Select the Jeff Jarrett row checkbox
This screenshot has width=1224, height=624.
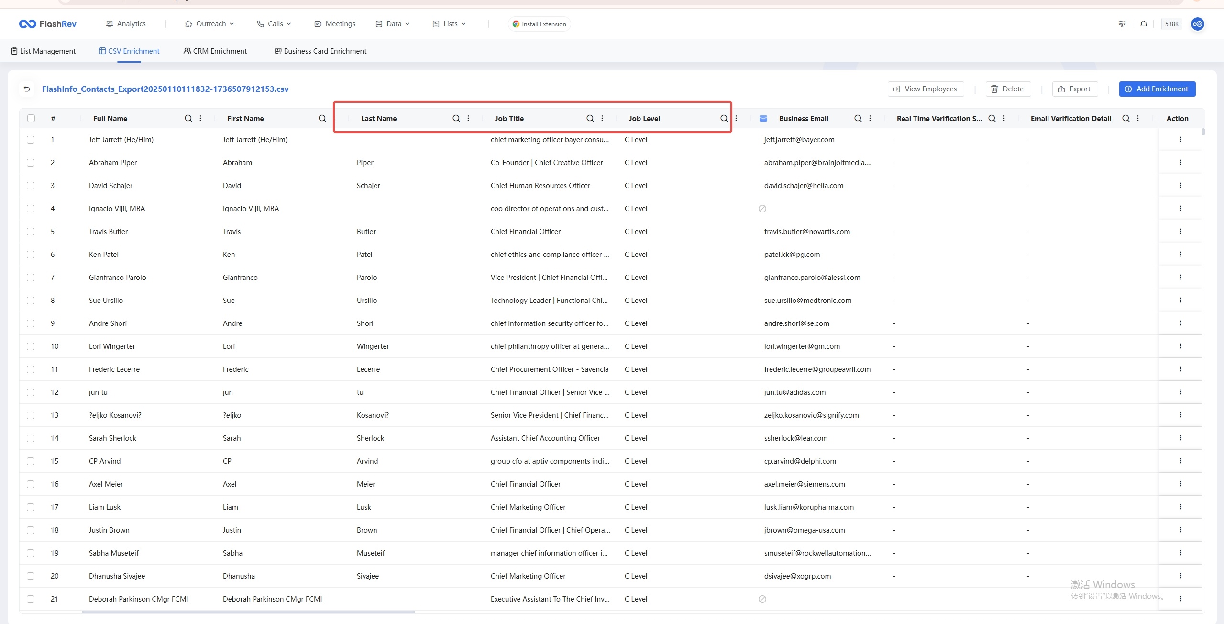click(x=31, y=140)
